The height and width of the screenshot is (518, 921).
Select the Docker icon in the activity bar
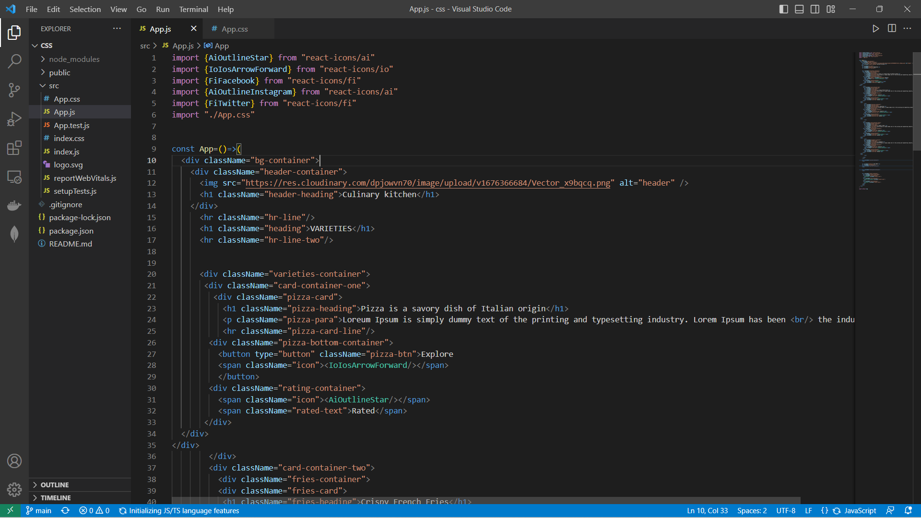pos(14,205)
